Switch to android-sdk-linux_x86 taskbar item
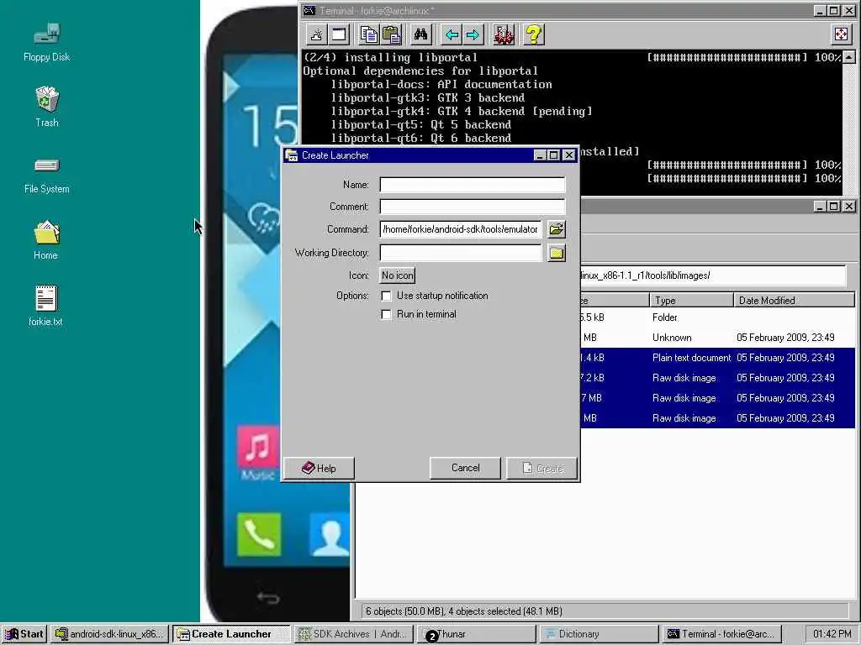The height and width of the screenshot is (645, 861). (x=110, y=634)
